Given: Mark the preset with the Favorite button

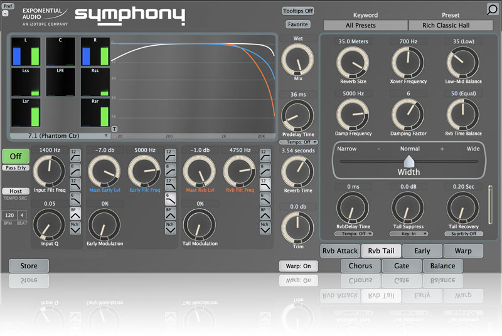Looking at the screenshot, I should [x=297, y=24].
